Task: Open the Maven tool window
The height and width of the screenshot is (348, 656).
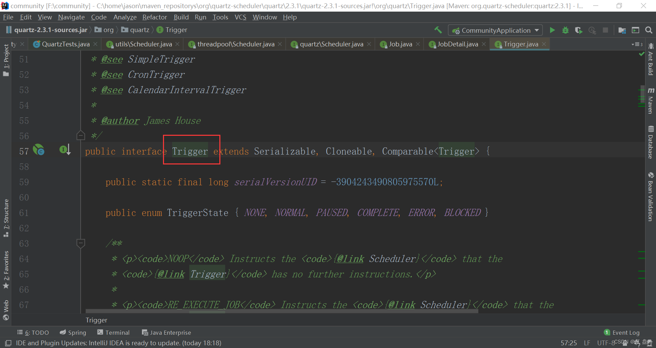Action: (651, 100)
